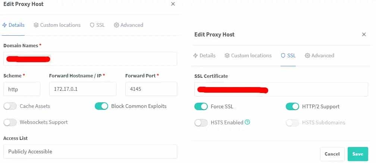Enable the HSTS Enabled switch
The image size is (376, 163).
[x=201, y=122]
